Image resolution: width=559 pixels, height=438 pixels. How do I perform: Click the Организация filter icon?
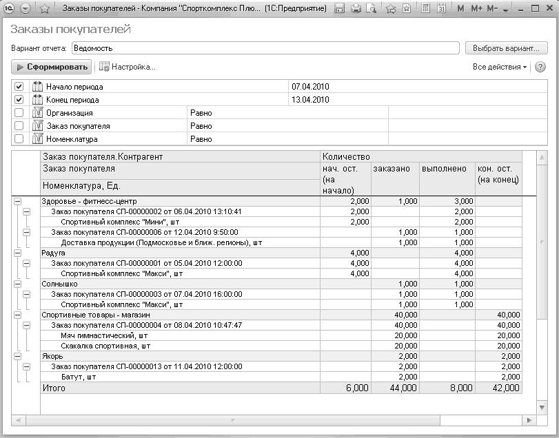point(37,112)
